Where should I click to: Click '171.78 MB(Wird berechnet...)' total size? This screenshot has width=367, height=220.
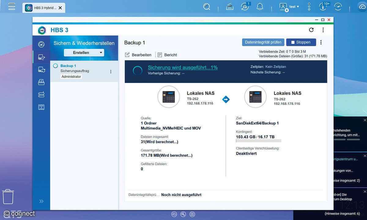[166, 155]
